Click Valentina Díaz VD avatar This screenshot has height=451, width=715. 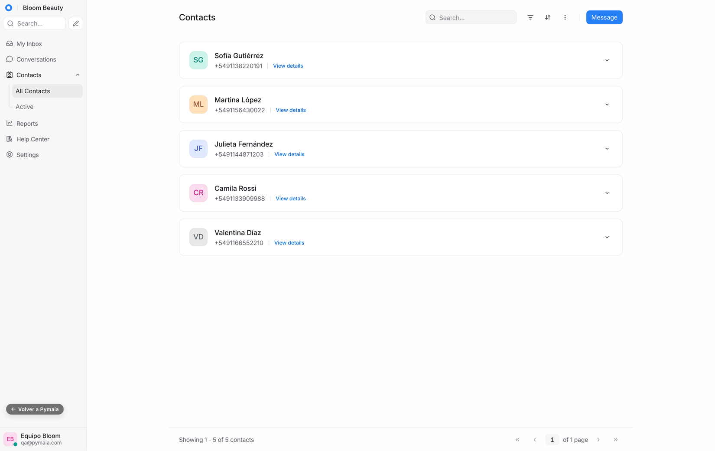[x=198, y=237]
